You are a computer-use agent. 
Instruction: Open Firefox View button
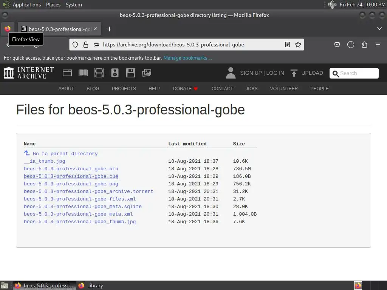tap(8, 29)
